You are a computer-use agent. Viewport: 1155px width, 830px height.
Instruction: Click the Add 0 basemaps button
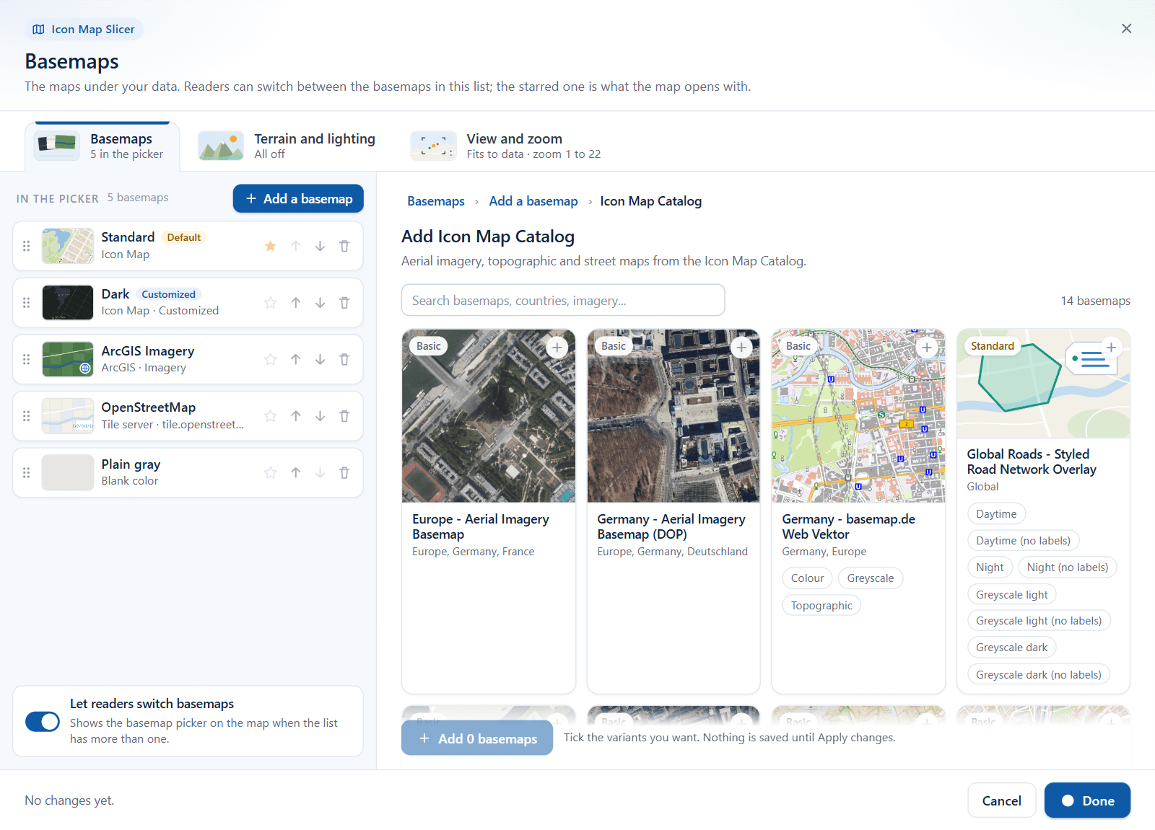tap(477, 738)
